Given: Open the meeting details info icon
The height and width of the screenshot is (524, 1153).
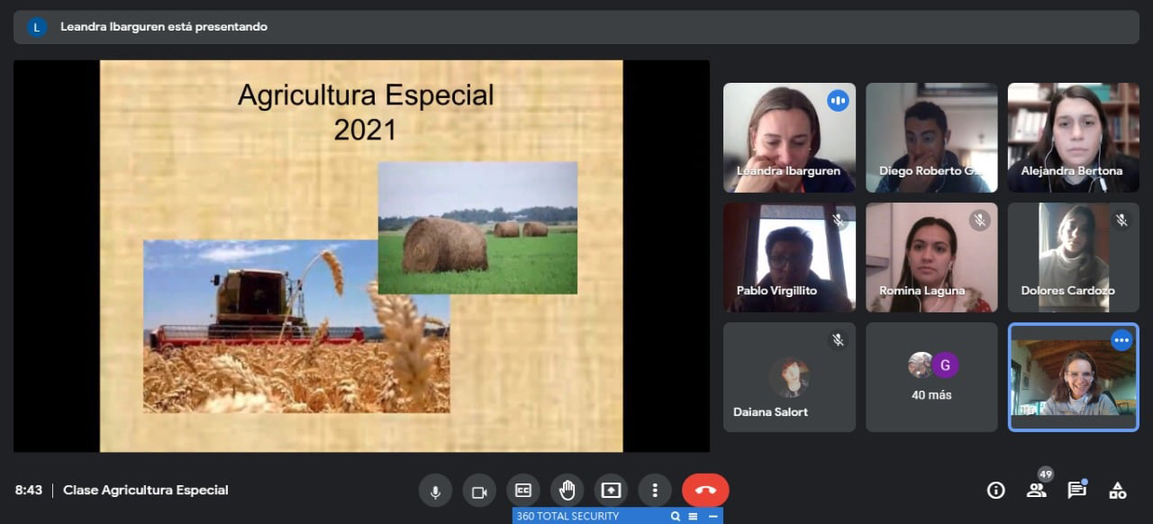Looking at the screenshot, I should (995, 491).
